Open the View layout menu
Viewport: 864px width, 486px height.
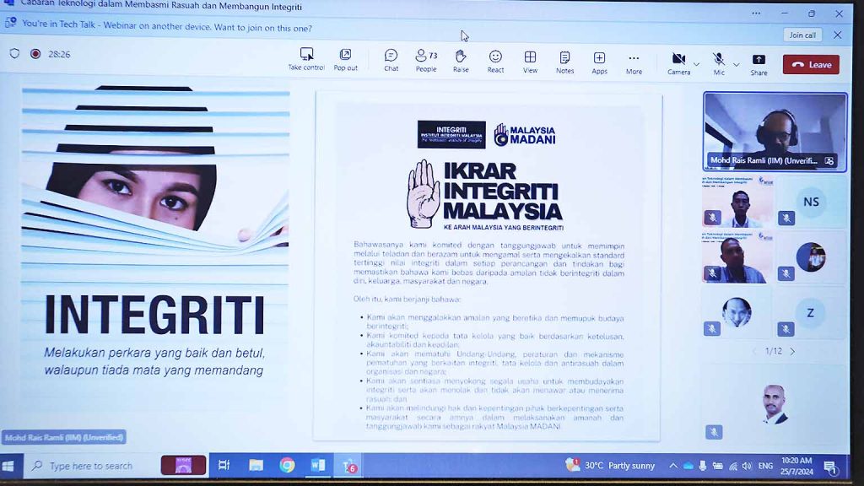530,59
